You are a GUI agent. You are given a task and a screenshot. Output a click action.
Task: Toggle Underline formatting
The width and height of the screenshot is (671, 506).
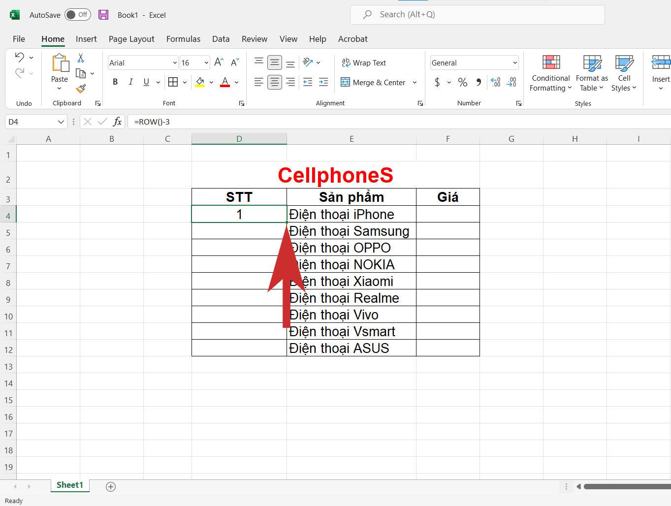(146, 82)
